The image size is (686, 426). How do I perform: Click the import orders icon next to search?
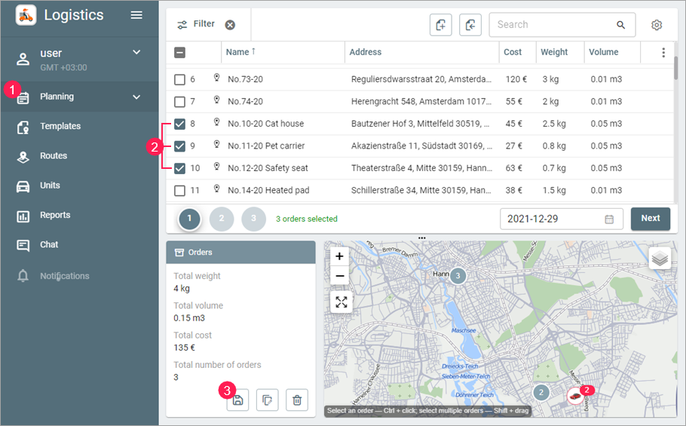(470, 25)
